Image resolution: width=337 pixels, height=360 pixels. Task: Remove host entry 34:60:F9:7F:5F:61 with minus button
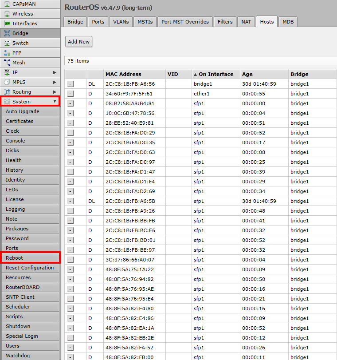(71, 94)
